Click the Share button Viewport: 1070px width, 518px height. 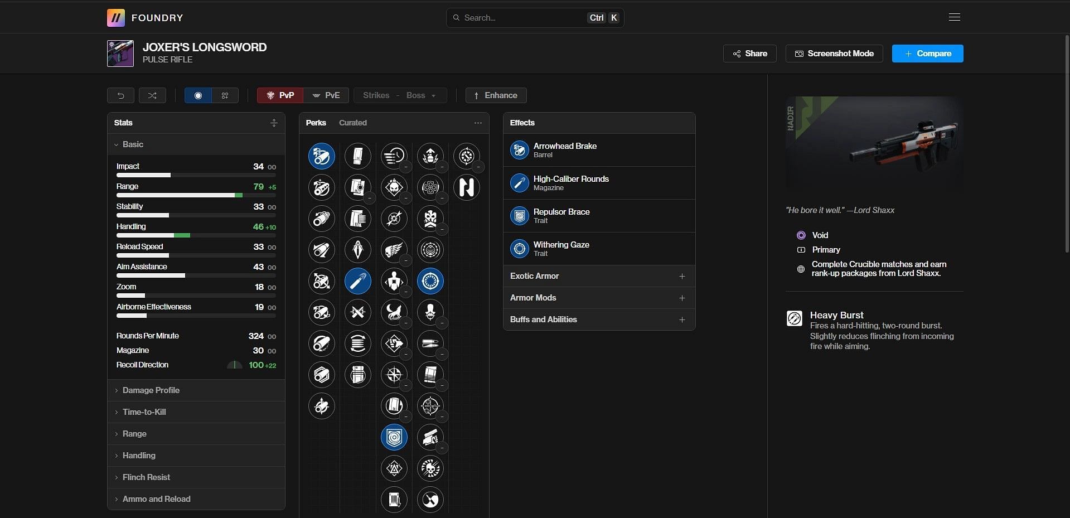[750, 54]
